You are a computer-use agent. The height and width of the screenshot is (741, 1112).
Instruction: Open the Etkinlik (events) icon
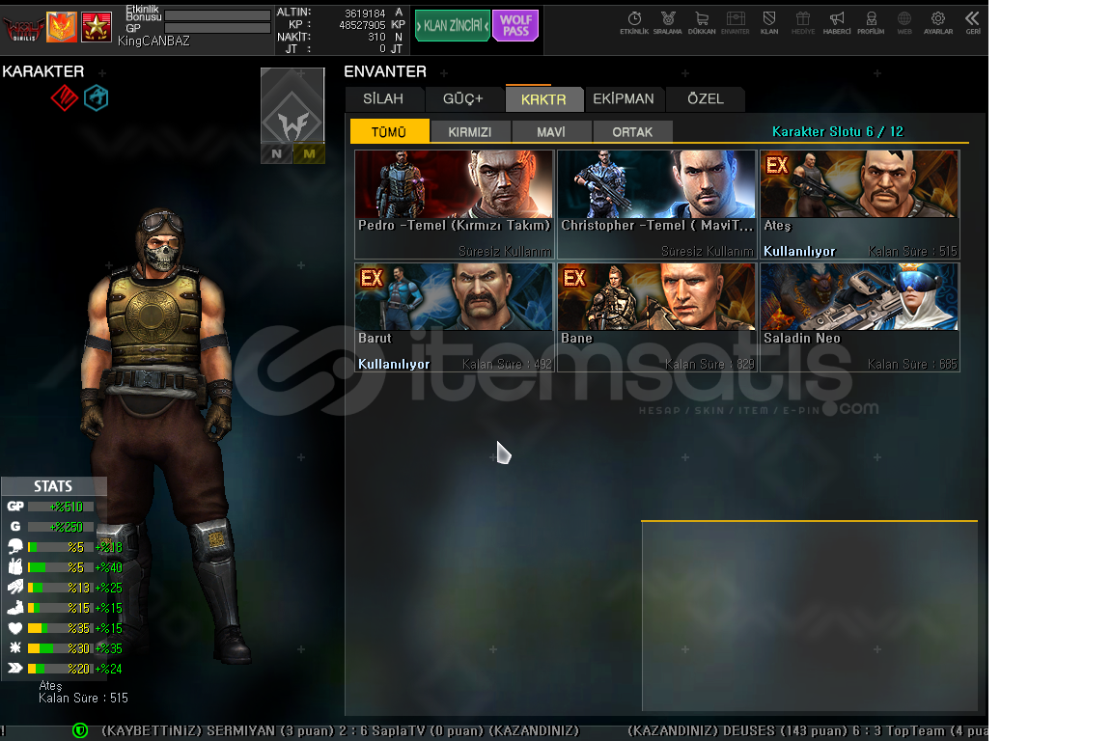634,23
